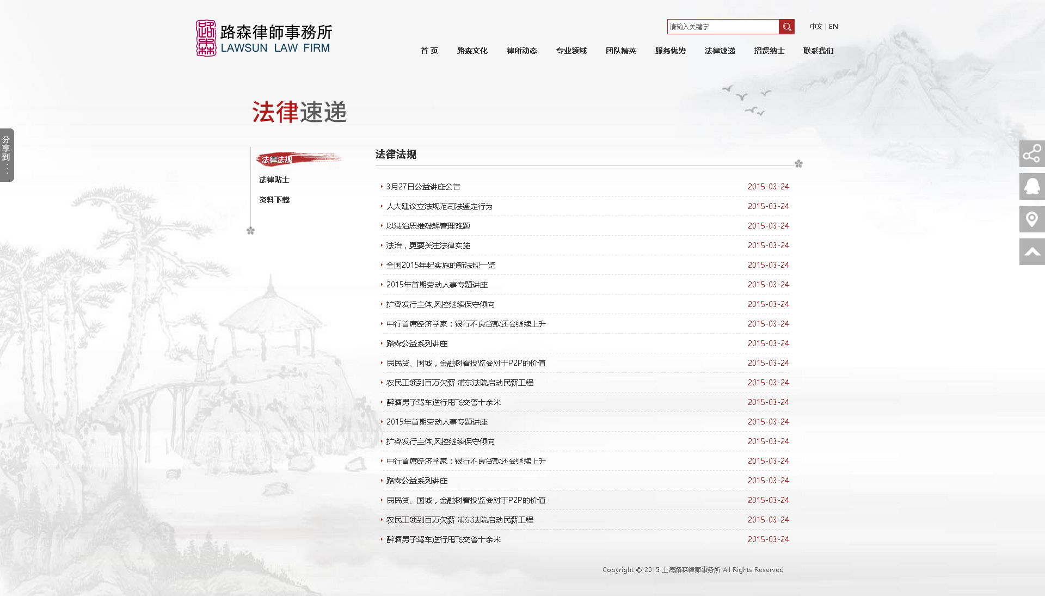The width and height of the screenshot is (1045, 596).
Task: Open the QQ chat penguin icon
Action: (x=1031, y=187)
